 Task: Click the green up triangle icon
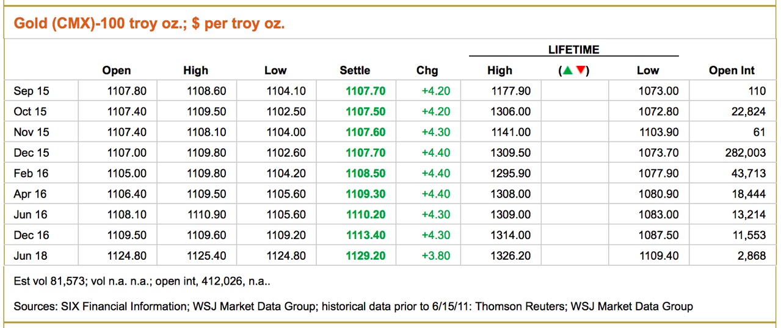(x=568, y=71)
